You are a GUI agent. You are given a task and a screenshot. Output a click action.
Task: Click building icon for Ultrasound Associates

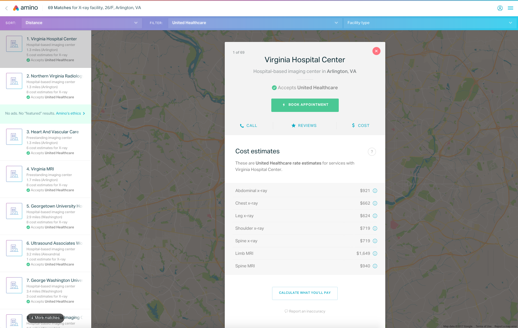[x=14, y=248]
